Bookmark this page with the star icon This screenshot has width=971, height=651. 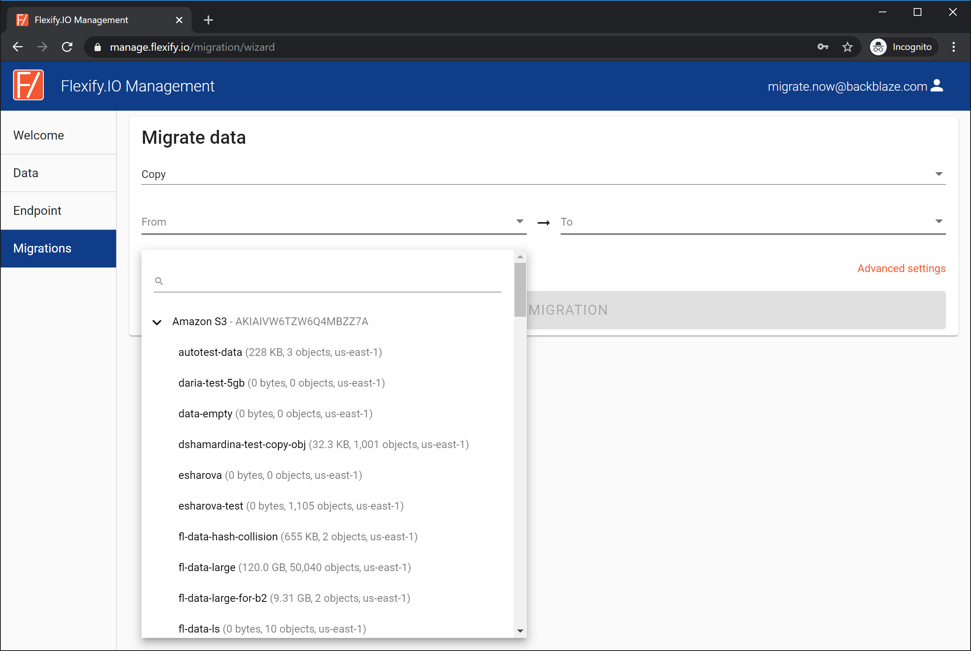click(x=847, y=47)
